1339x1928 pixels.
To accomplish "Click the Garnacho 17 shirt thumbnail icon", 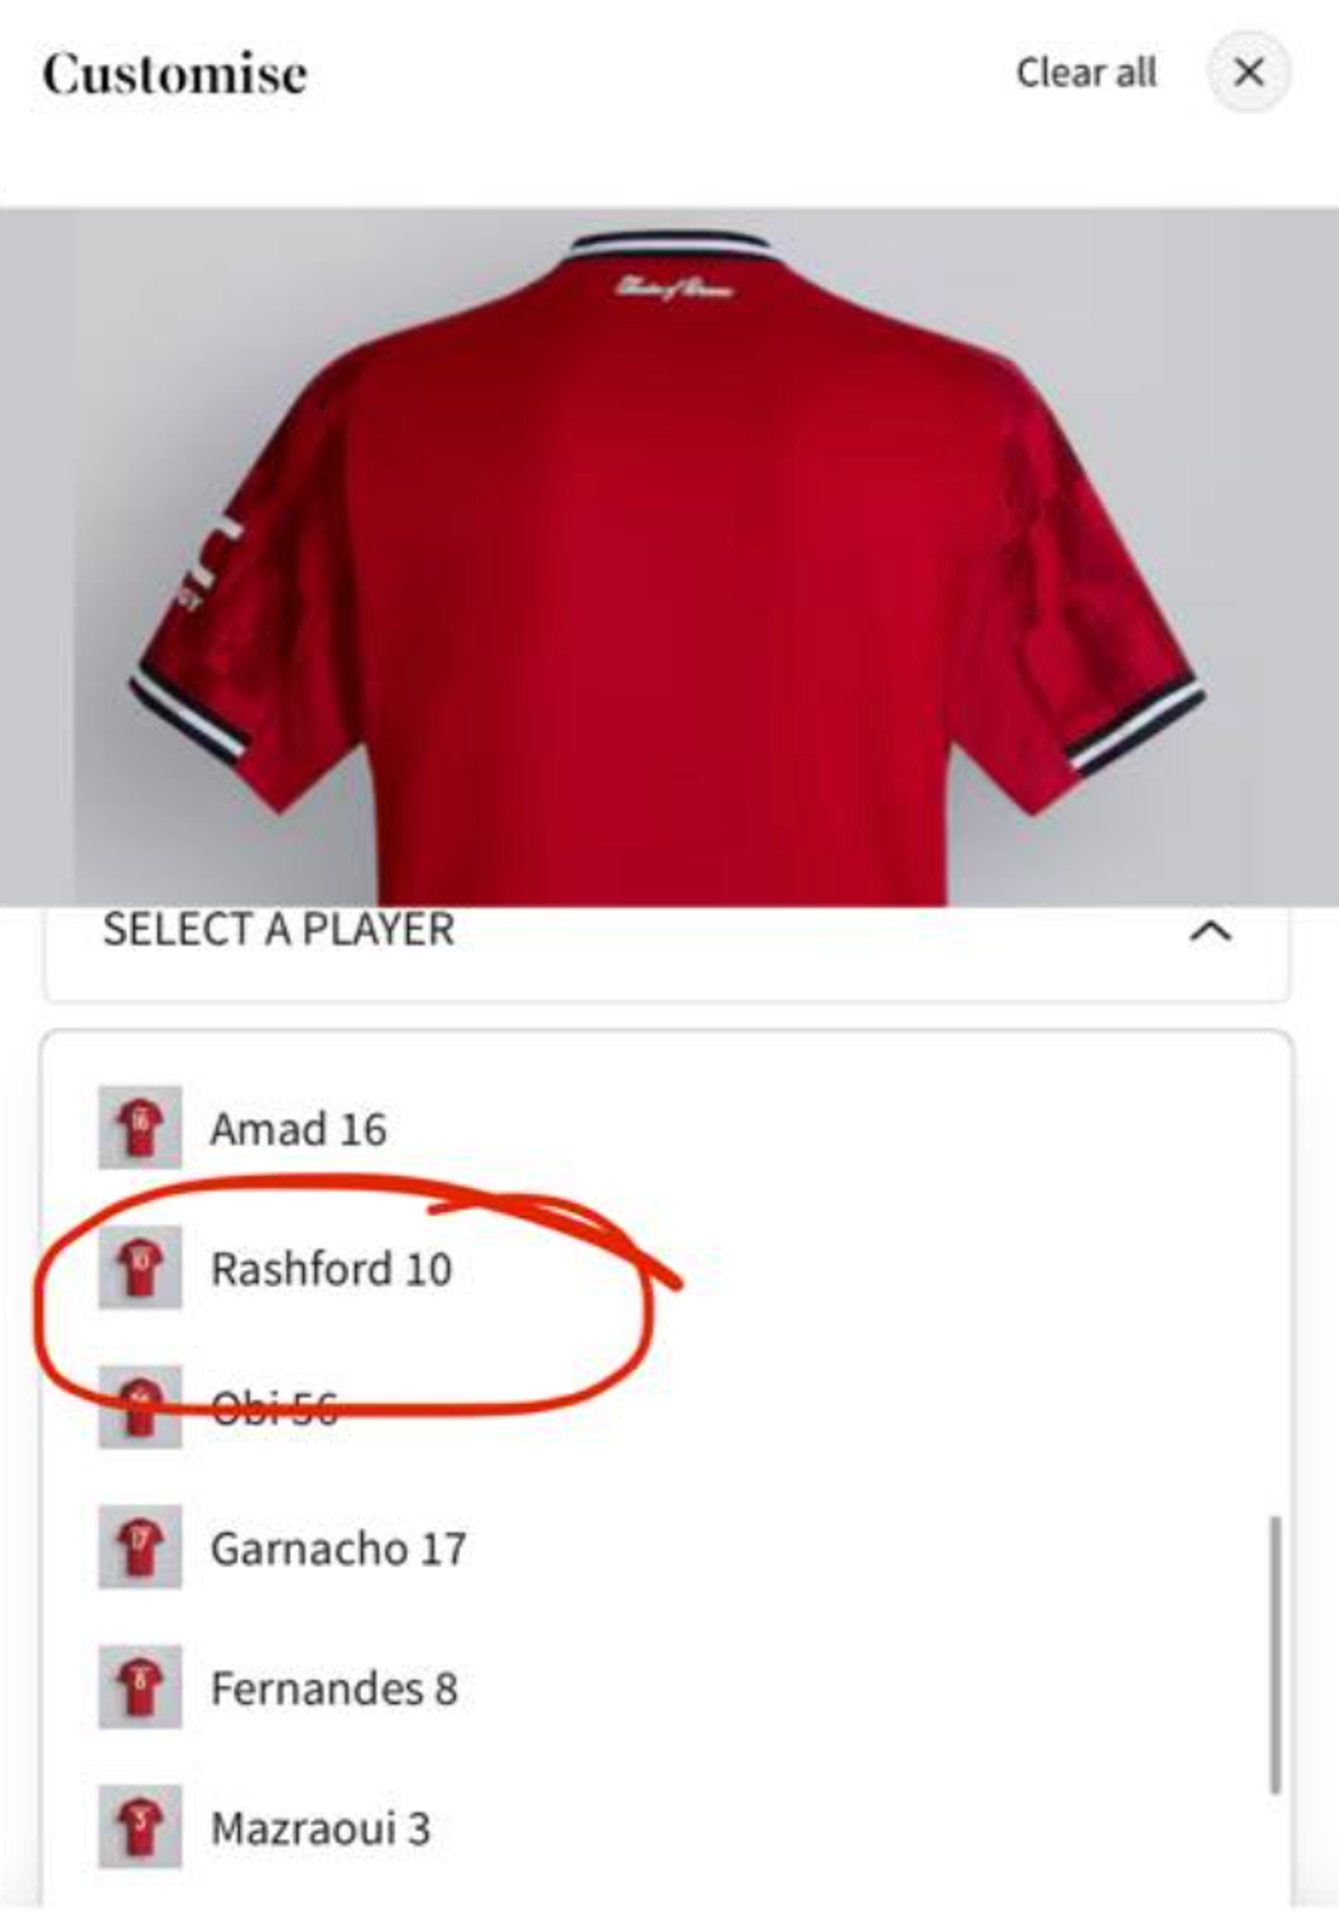I will tap(140, 1547).
